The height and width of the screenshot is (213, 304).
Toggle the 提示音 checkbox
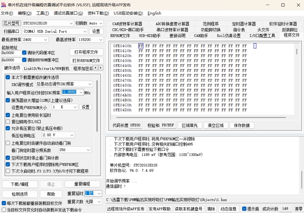(x=244, y=209)
